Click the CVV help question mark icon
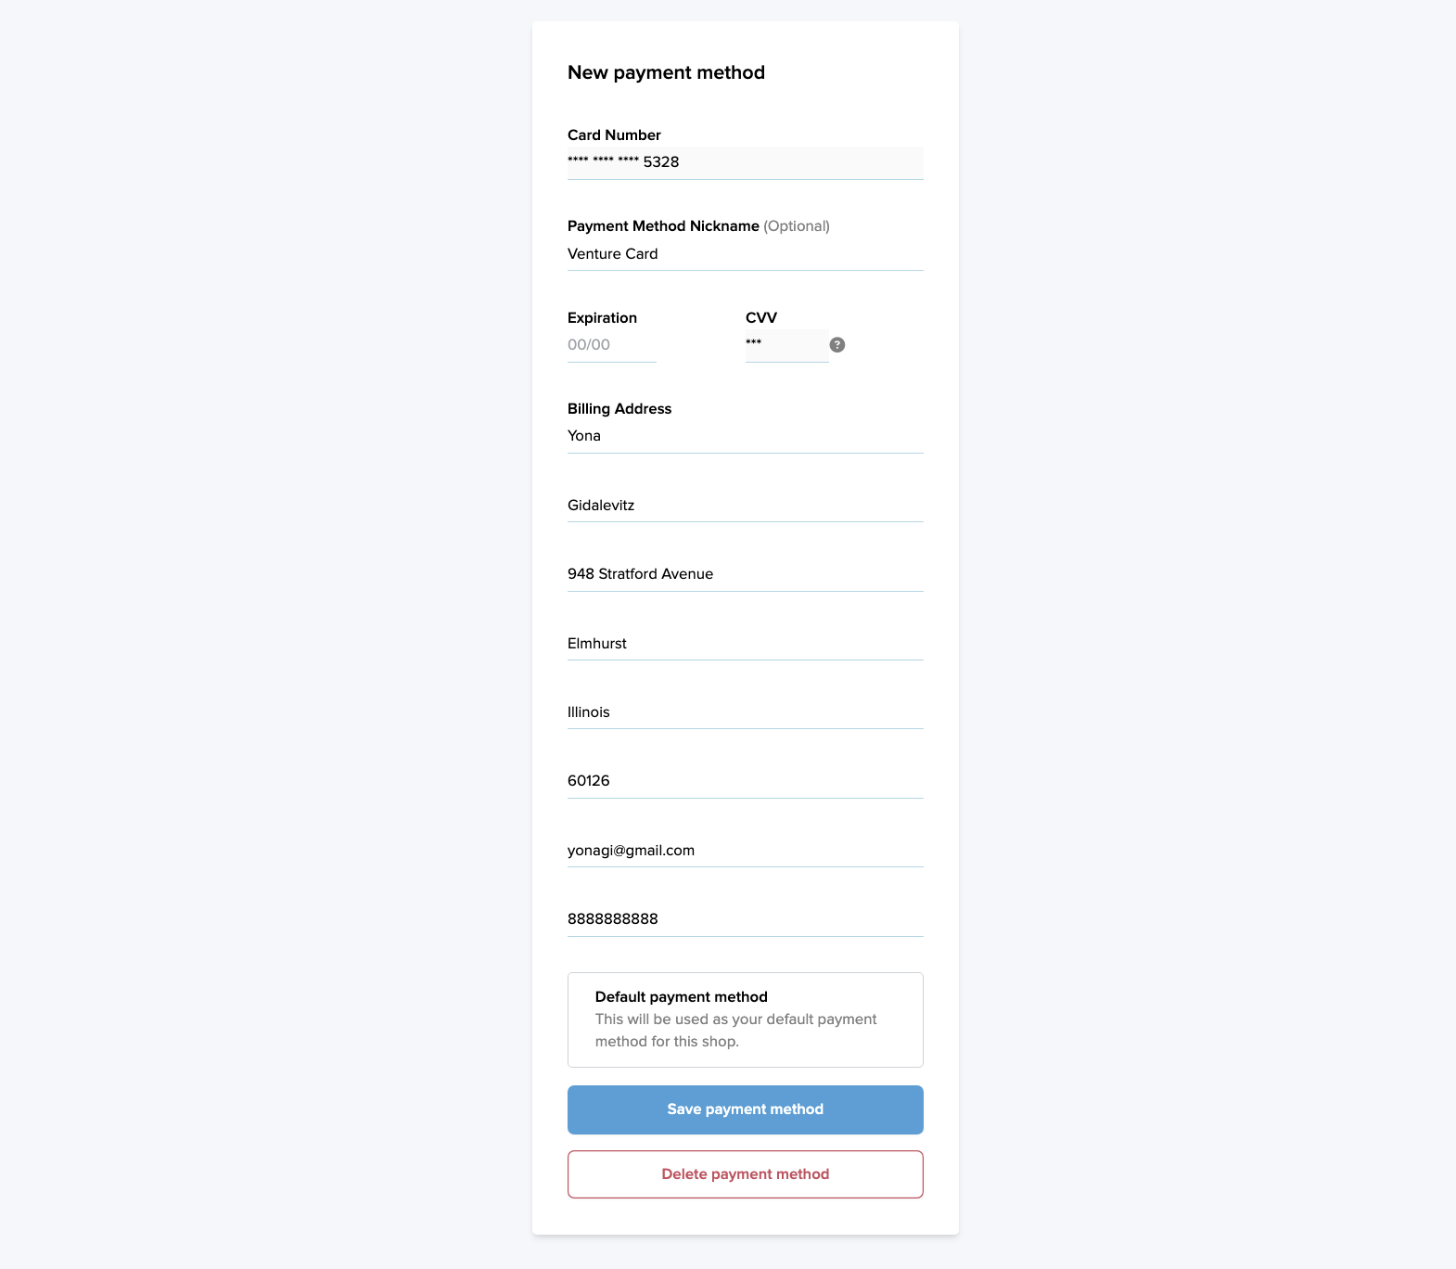The width and height of the screenshot is (1456, 1269). pos(837,345)
